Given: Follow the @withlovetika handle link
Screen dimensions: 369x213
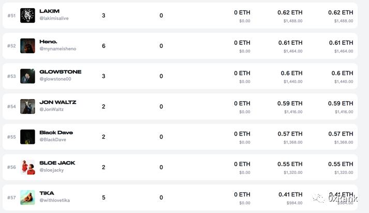Looking at the screenshot, I should (x=54, y=200).
